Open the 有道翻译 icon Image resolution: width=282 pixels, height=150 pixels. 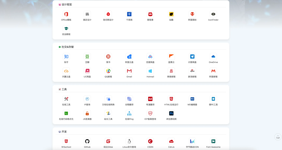(150, 99)
